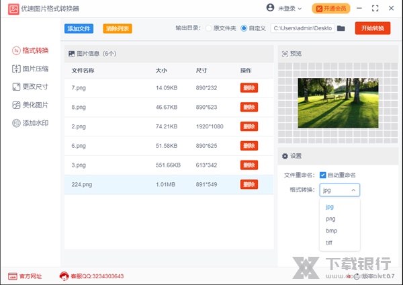Open the 添加水印 watermark section

(x=30, y=123)
